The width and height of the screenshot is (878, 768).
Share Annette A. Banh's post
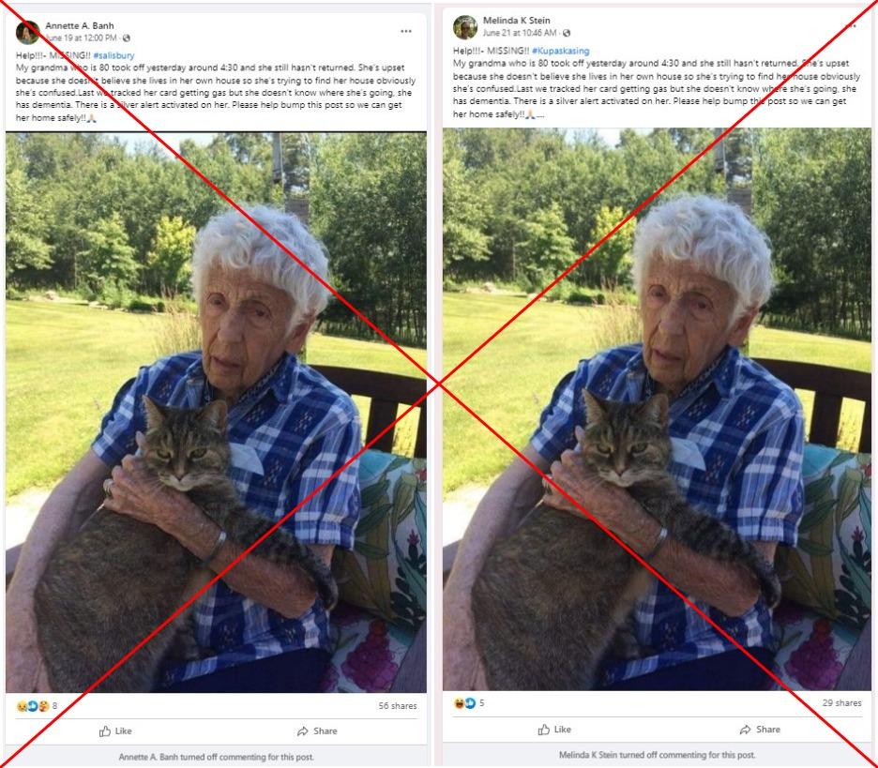coord(317,731)
